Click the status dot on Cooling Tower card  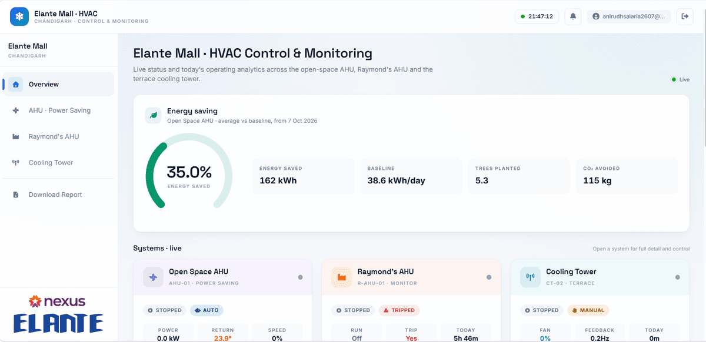coord(677,277)
